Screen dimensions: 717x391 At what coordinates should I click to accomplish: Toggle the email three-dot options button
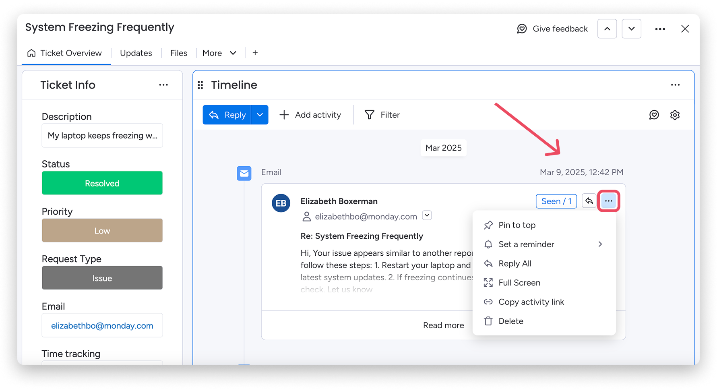609,201
